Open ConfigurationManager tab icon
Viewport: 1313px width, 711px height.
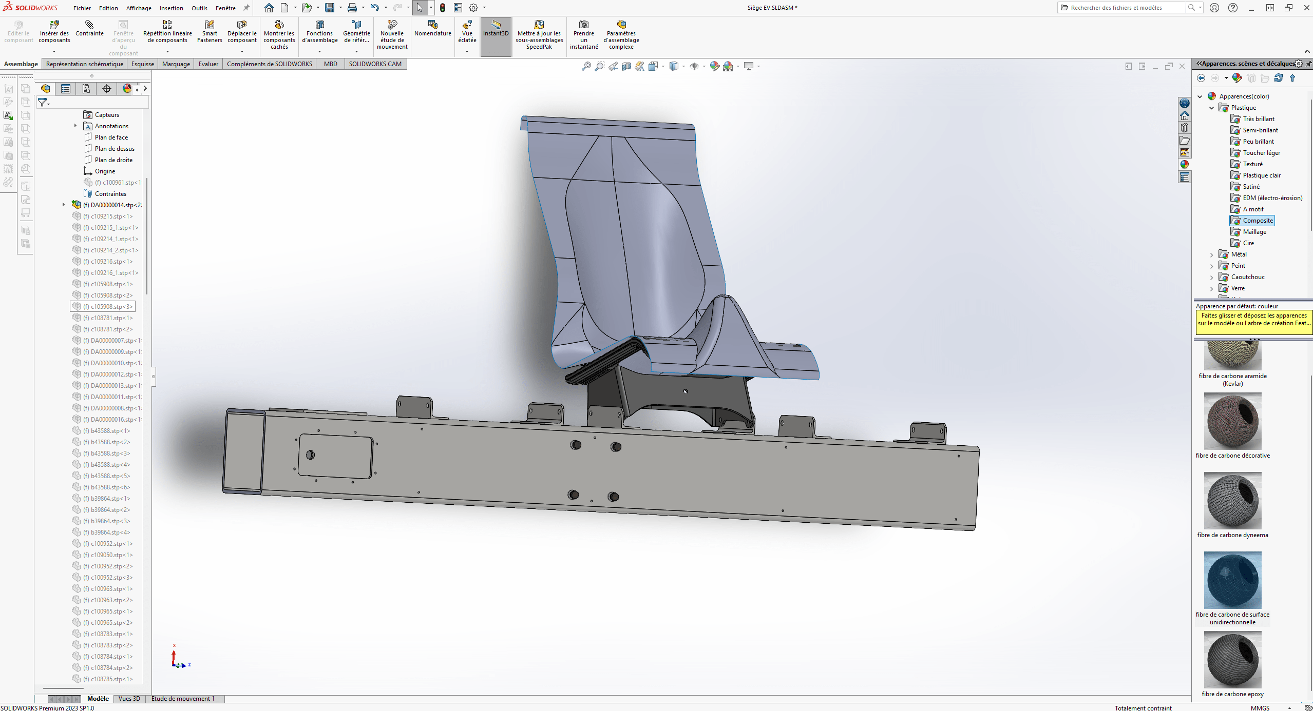click(86, 89)
